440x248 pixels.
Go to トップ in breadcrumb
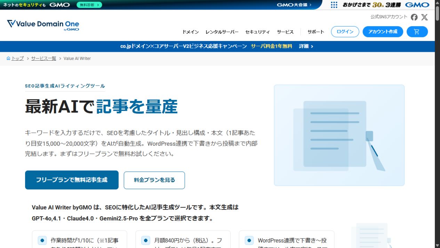pos(17,59)
